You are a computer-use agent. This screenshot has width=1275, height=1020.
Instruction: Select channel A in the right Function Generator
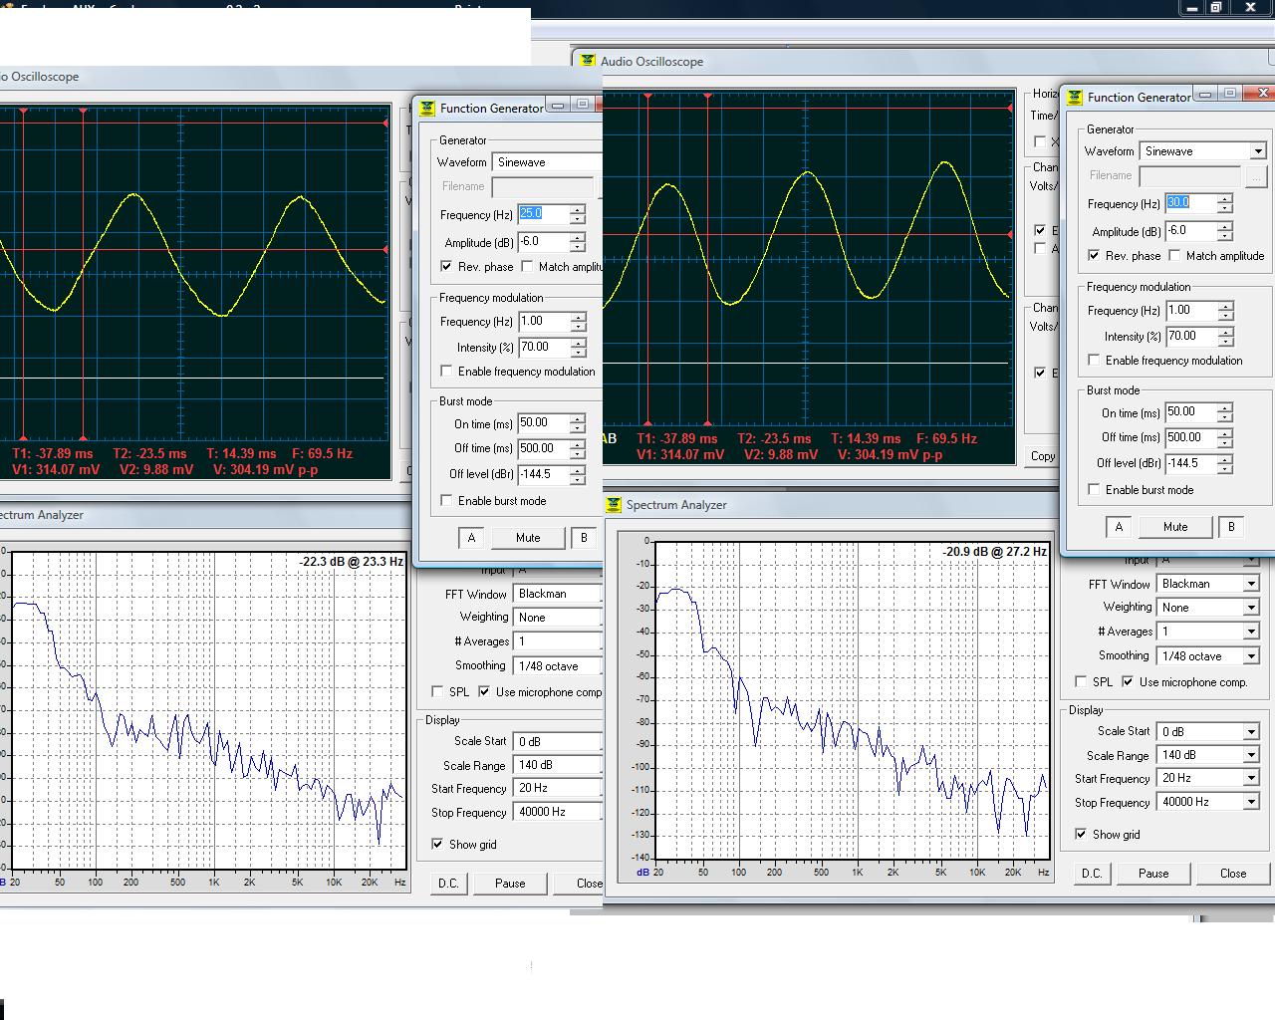point(1119,527)
